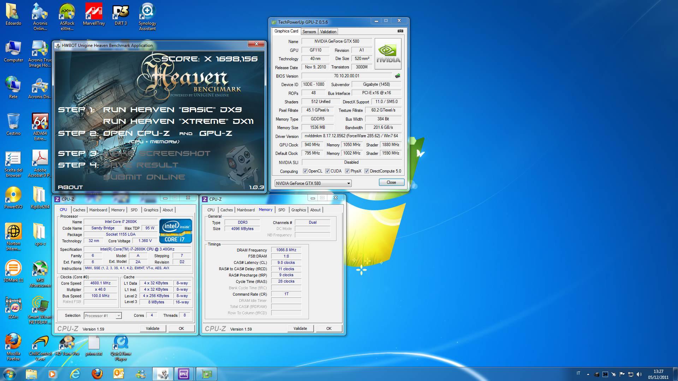Open the Edoardo user folder icon
Viewport: 678px width, 381px height.
(13, 14)
